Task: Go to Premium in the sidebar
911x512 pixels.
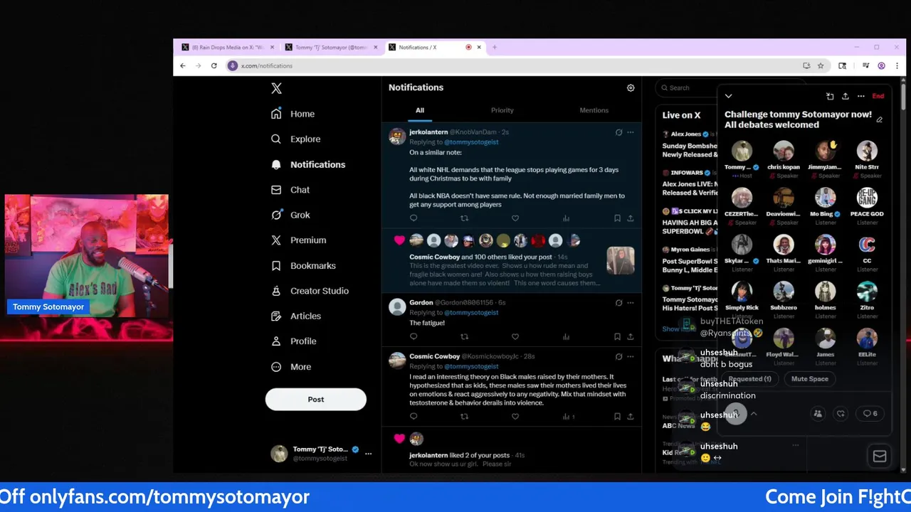Action: pos(299,240)
